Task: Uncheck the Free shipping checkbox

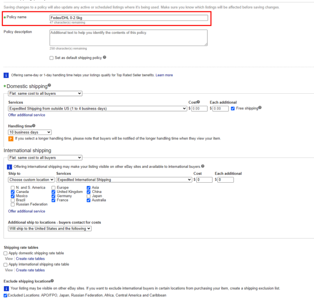Action: pyautogui.click(x=233, y=109)
